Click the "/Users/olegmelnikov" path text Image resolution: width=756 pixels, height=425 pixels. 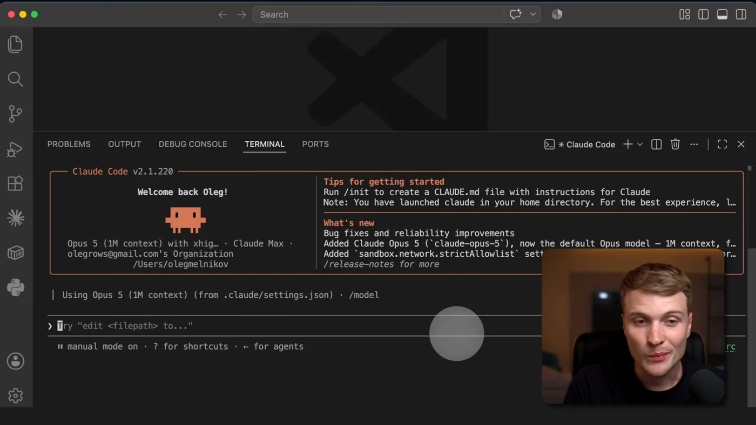(180, 264)
